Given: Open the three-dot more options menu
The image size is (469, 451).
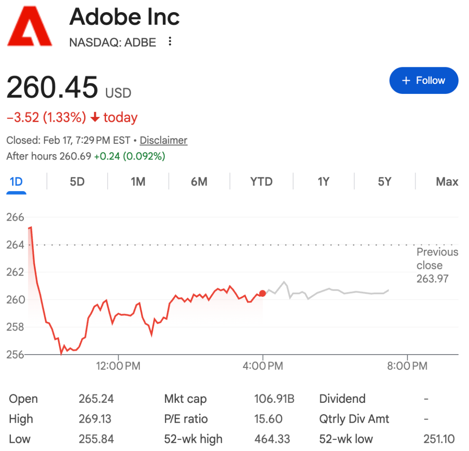Looking at the screenshot, I should click(170, 42).
